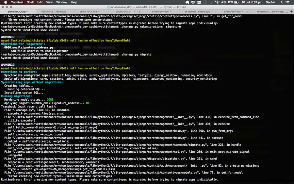The width and height of the screenshot is (294, 184).
Task: Open the Wi-Fi status menu
Action: coord(218,2)
